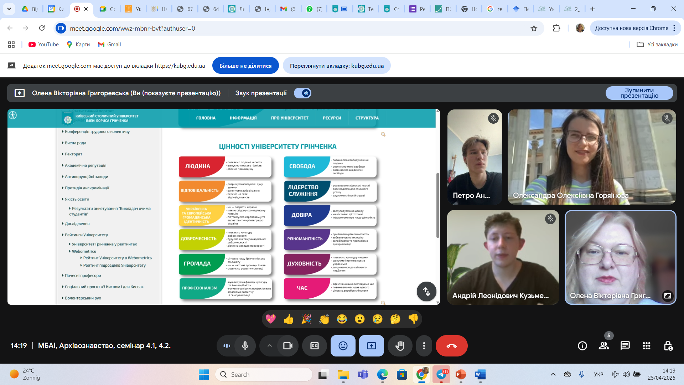Image resolution: width=684 pixels, height=385 pixels.
Task: Turn on closed captions
Action: (x=314, y=346)
